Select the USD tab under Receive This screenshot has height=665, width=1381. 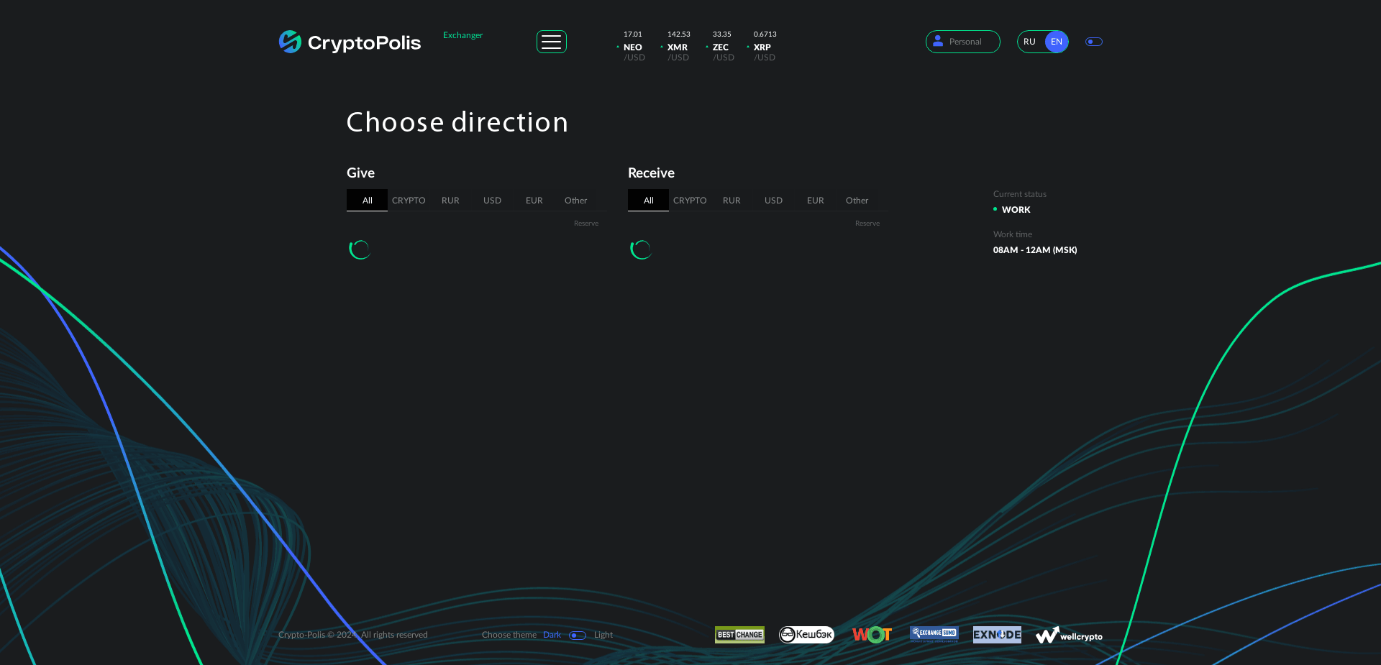pyautogui.click(x=773, y=201)
